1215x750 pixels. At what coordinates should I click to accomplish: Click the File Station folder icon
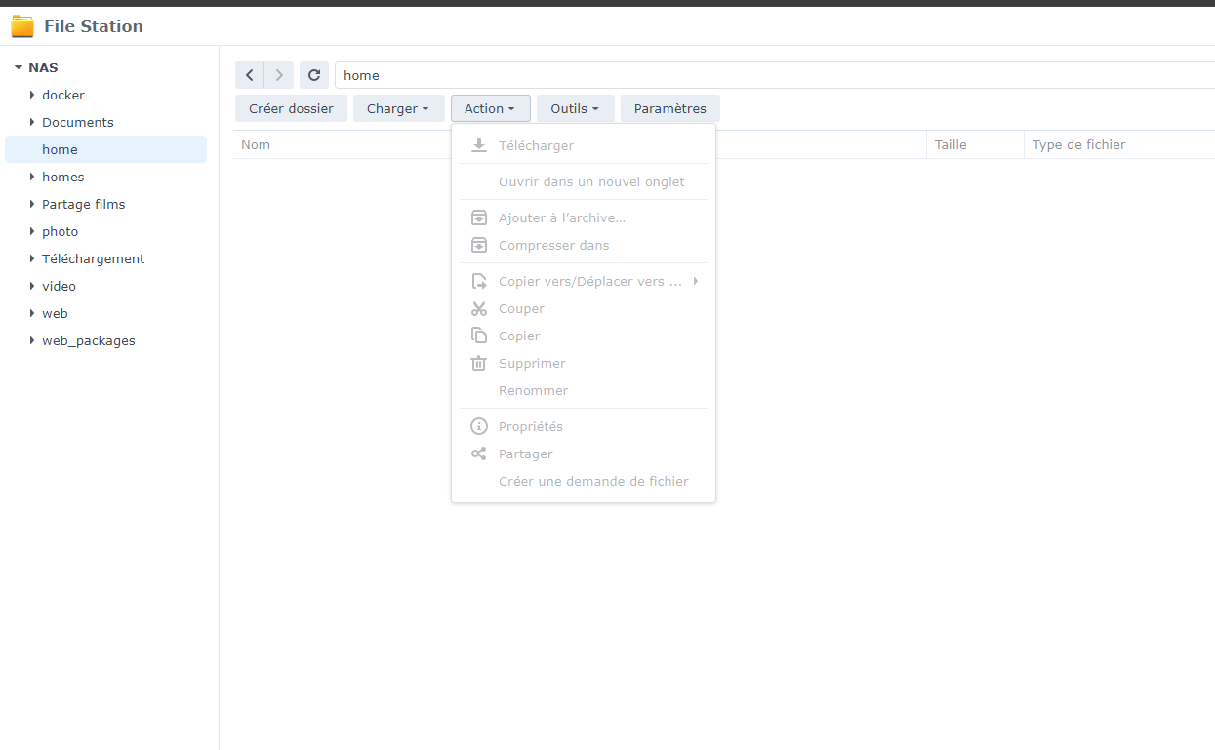click(22, 26)
